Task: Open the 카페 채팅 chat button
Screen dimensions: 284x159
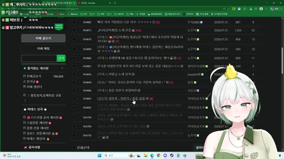Action: coord(43,48)
